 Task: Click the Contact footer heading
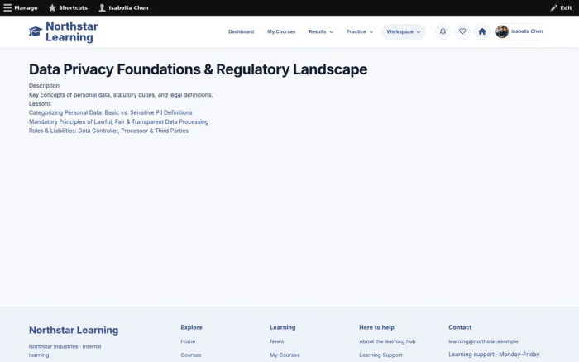460,327
